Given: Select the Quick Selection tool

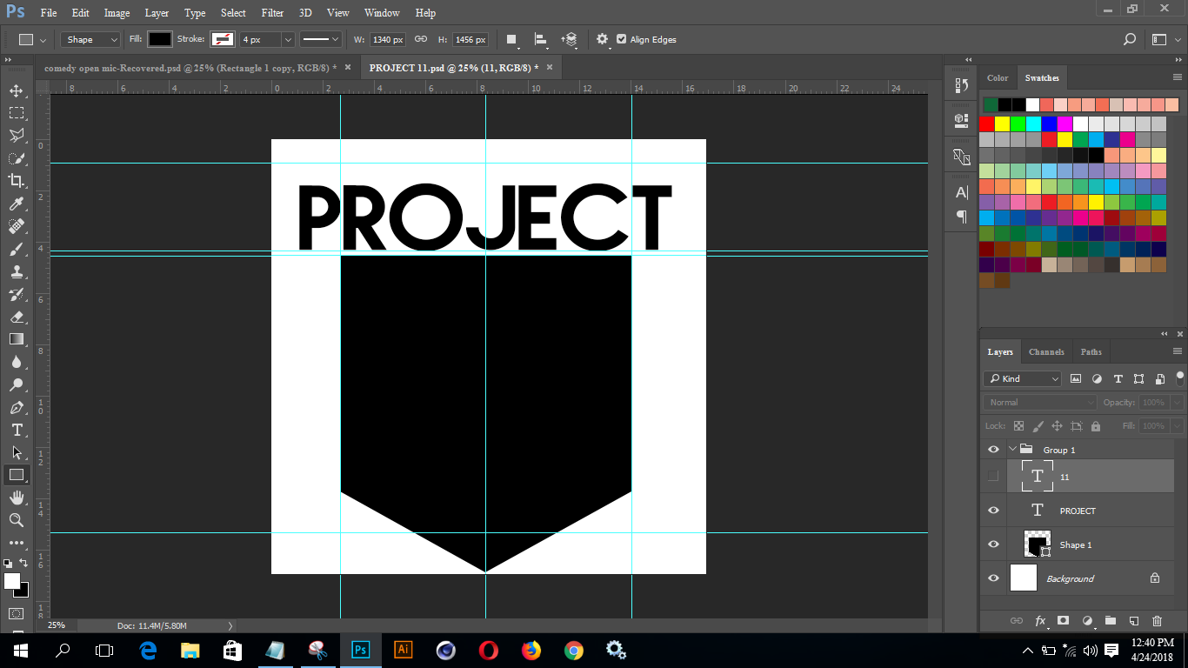Looking at the screenshot, I should click(x=17, y=158).
